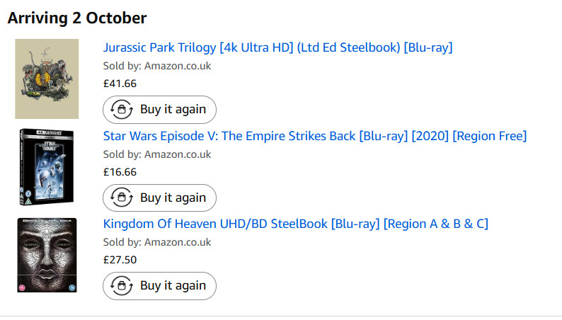Viewport: 562px width, 320px height.
Task: Click the £16.66 price of Star Wars
Action: pos(120,172)
